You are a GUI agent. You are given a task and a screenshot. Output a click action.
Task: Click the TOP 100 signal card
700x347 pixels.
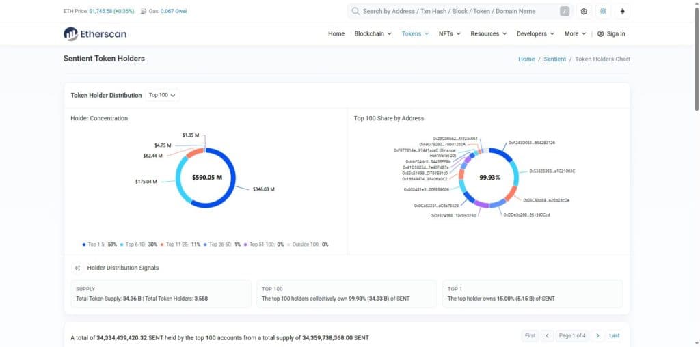point(347,294)
